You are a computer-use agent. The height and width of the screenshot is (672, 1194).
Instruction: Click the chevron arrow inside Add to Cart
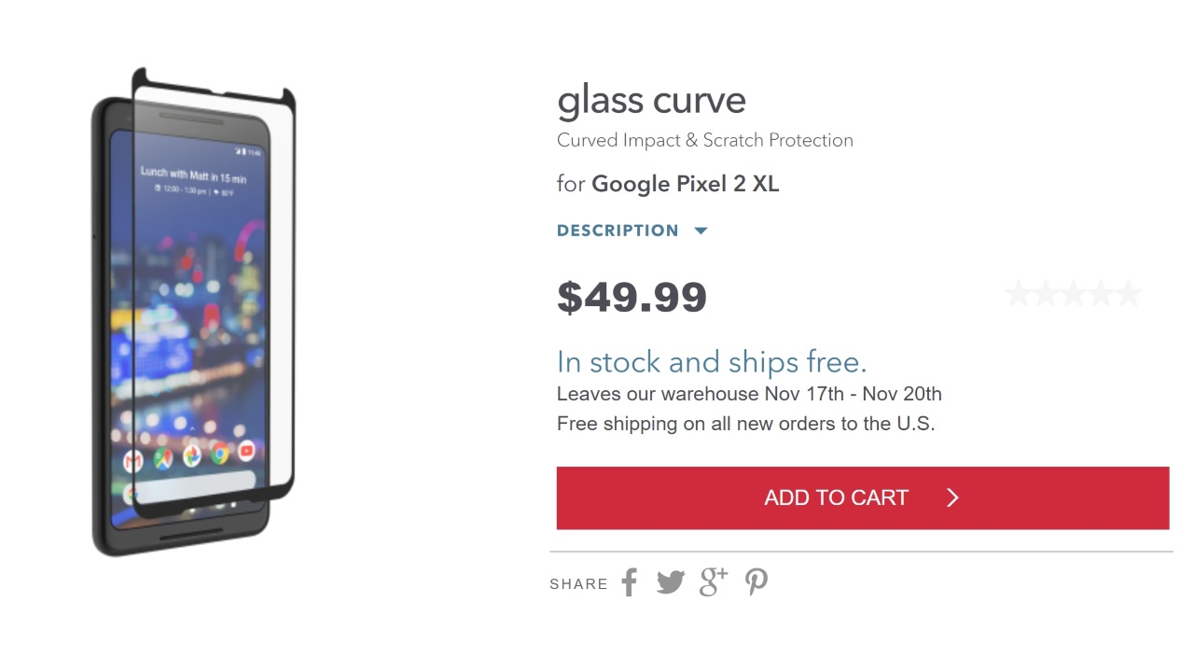(x=952, y=498)
